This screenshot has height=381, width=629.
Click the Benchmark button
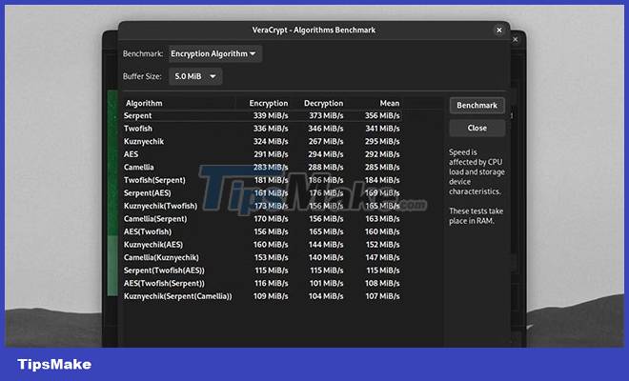477,106
